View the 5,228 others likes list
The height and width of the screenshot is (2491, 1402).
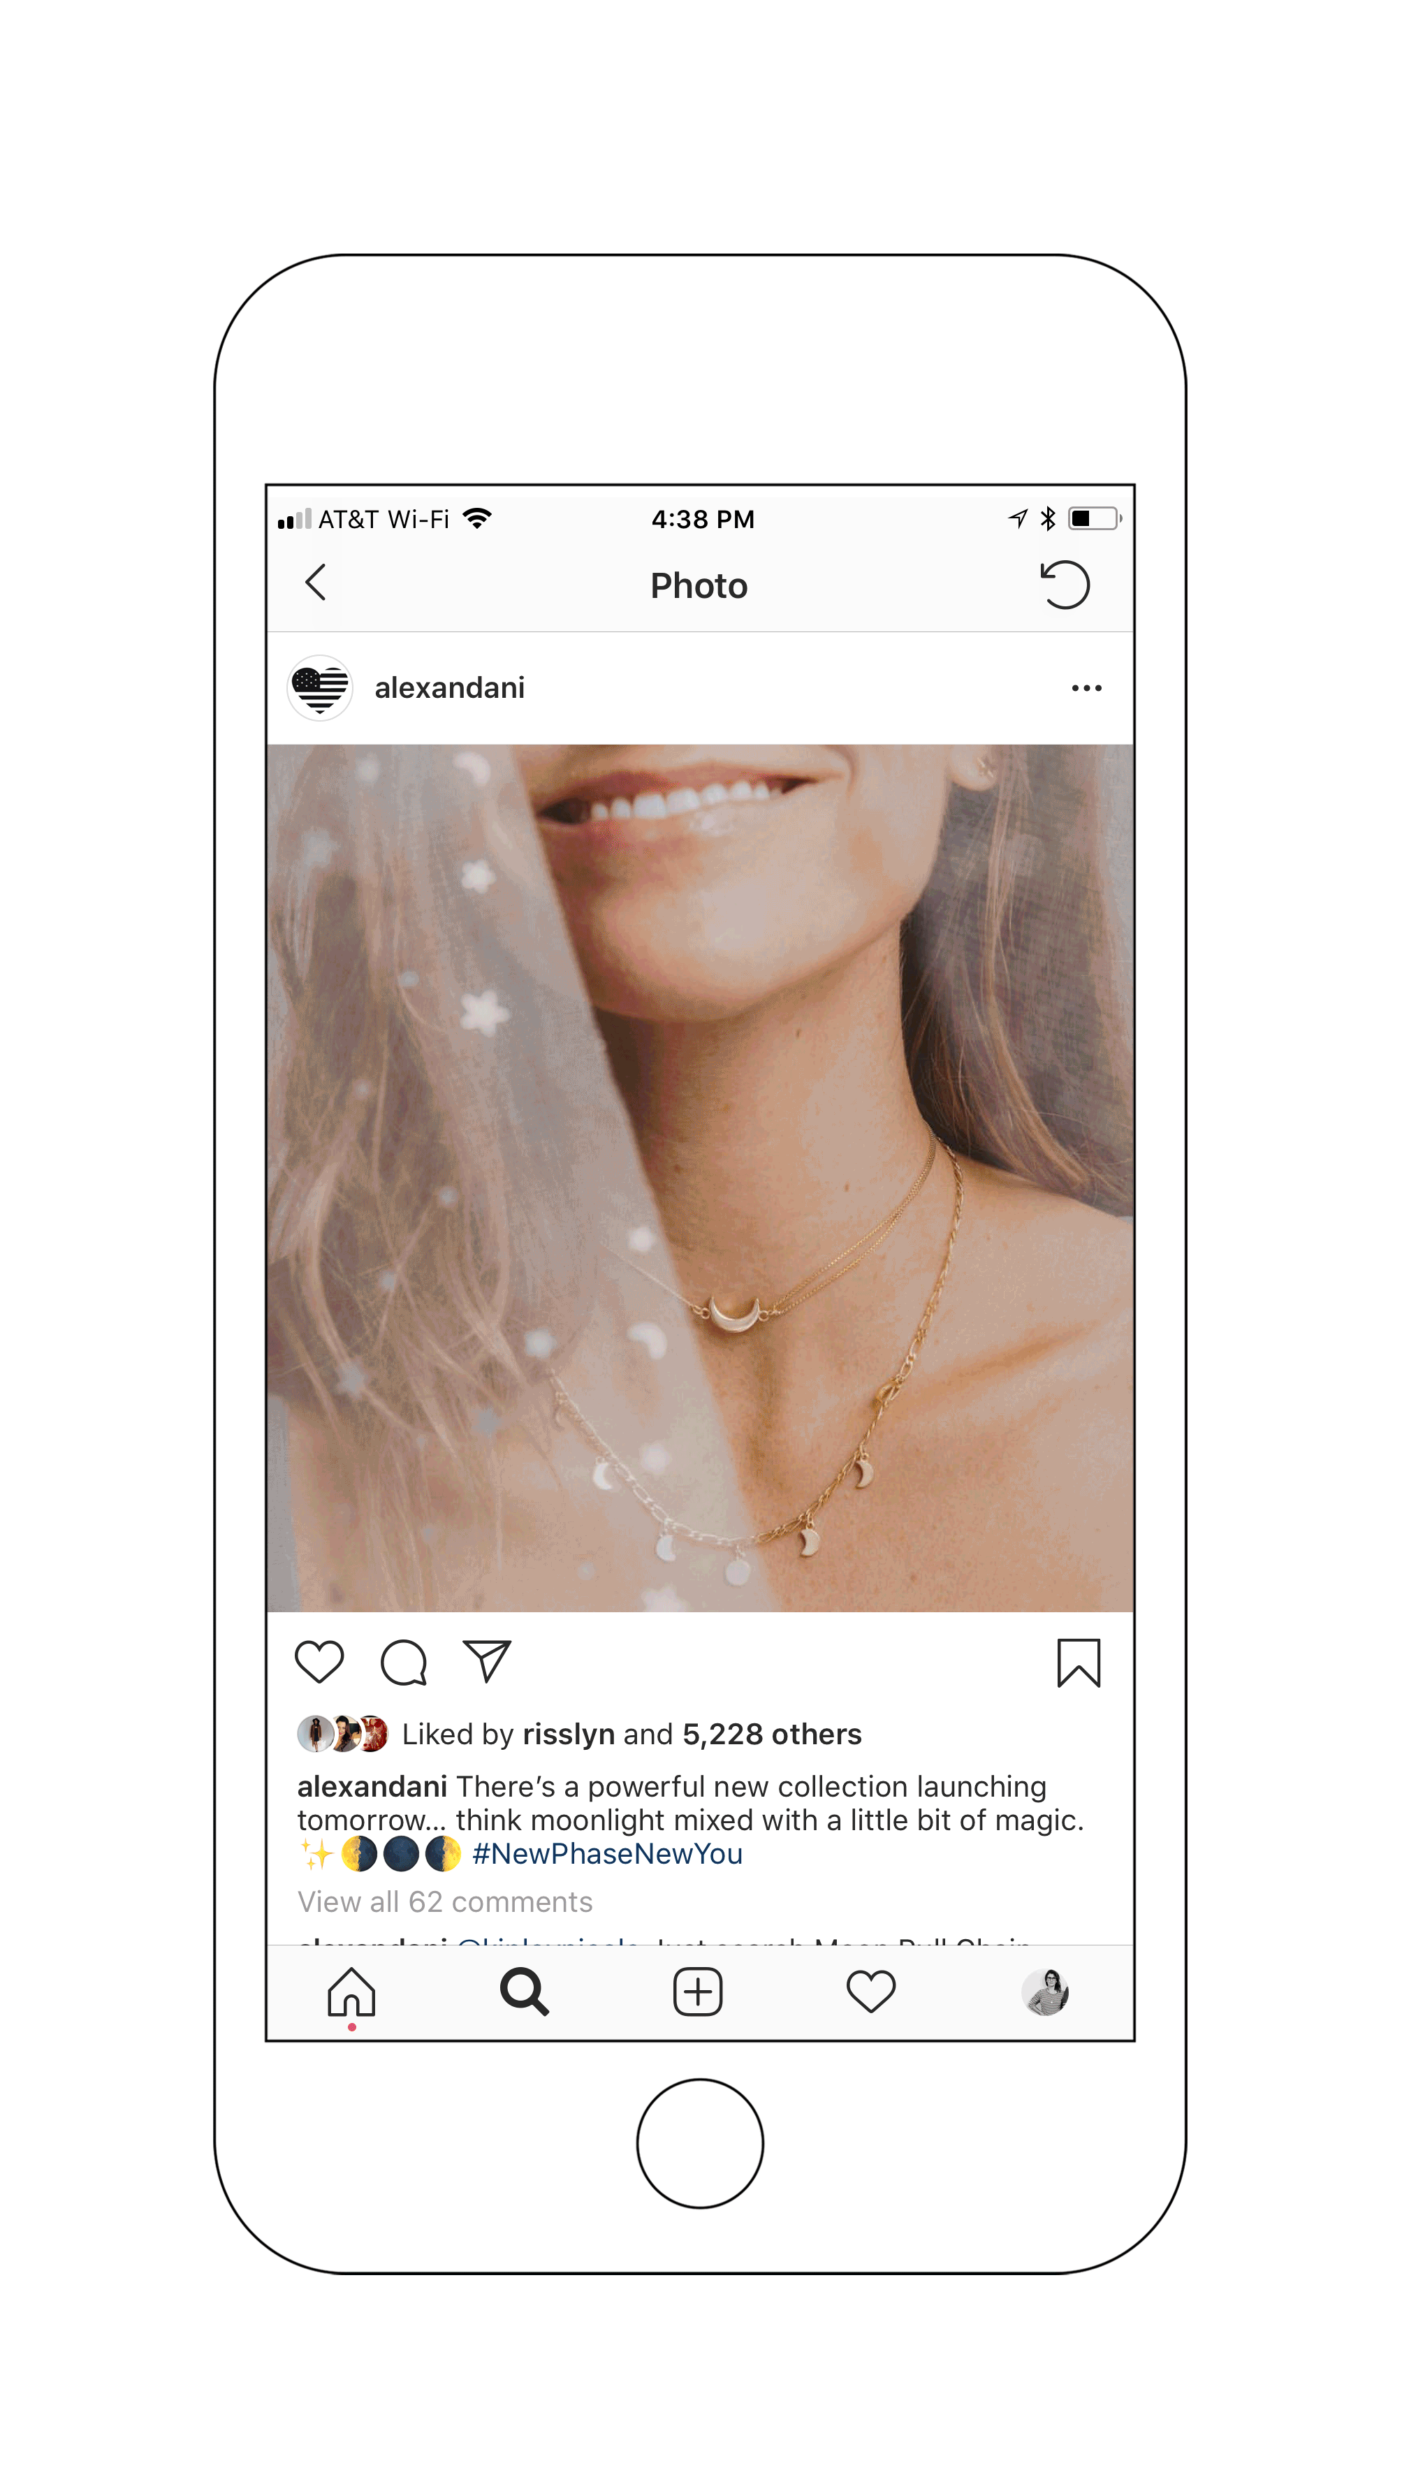point(772,1734)
